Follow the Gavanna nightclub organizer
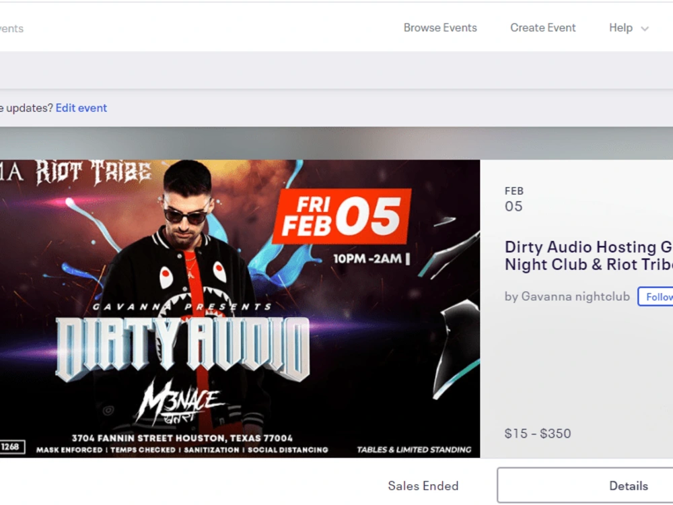673x505 pixels. [x=656, y=297]
